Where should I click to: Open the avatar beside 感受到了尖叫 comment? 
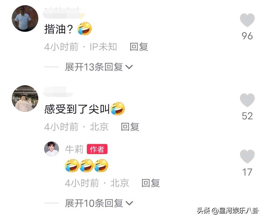point(25,98)
